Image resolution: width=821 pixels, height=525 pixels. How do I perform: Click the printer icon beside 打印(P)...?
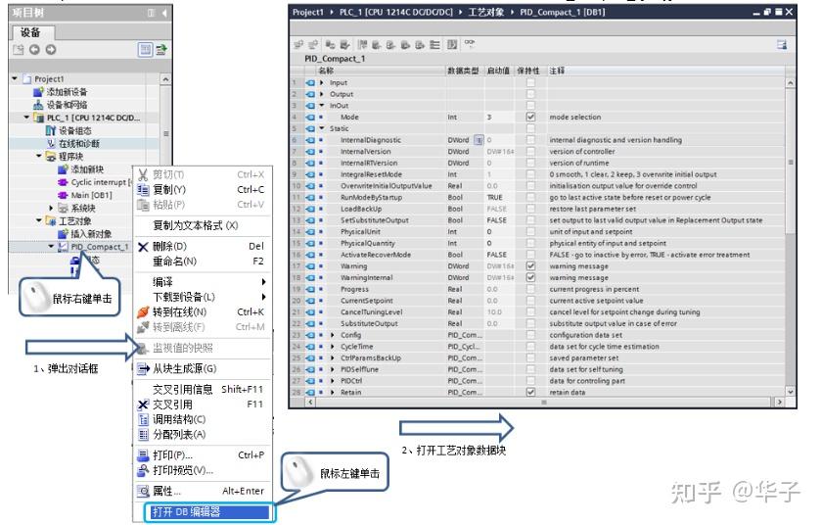(143, 455)
